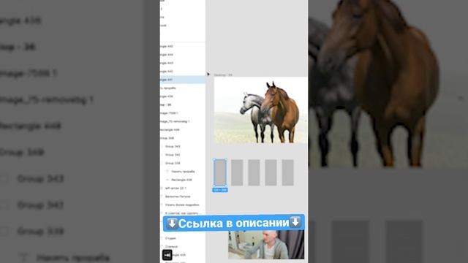Click the black mute icon in the bottom-left corner
Viewport: 468px width, 263px height.
point(167,255)
